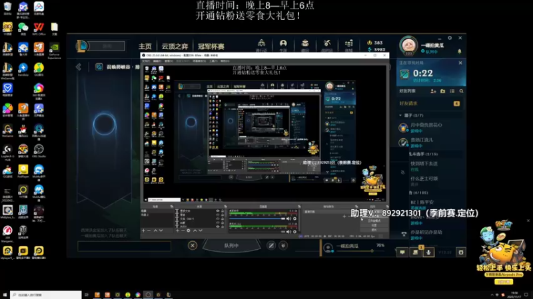Open WPS Office desktop shortcut
This screenshot has height=299, width=533.
(x=39, y=29)
